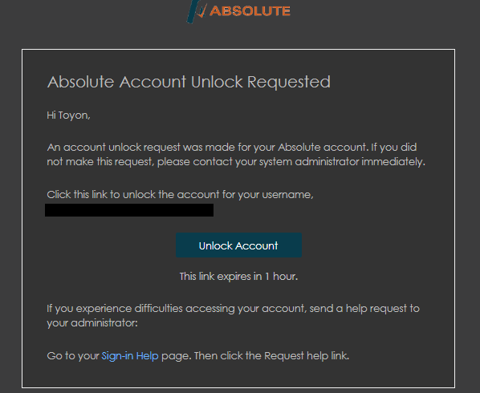
Task: Click the Unlock Account button
Action: pos(238,245)
